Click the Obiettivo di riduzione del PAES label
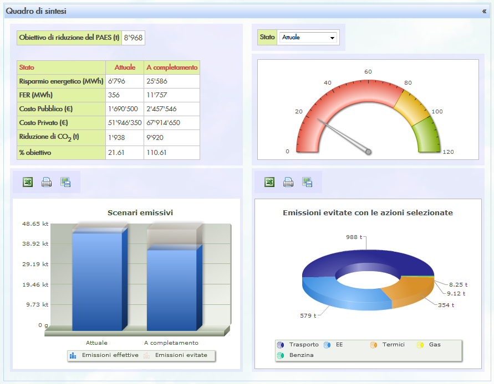The width and height of the screenshot is (494, 384). coord(69,38)
